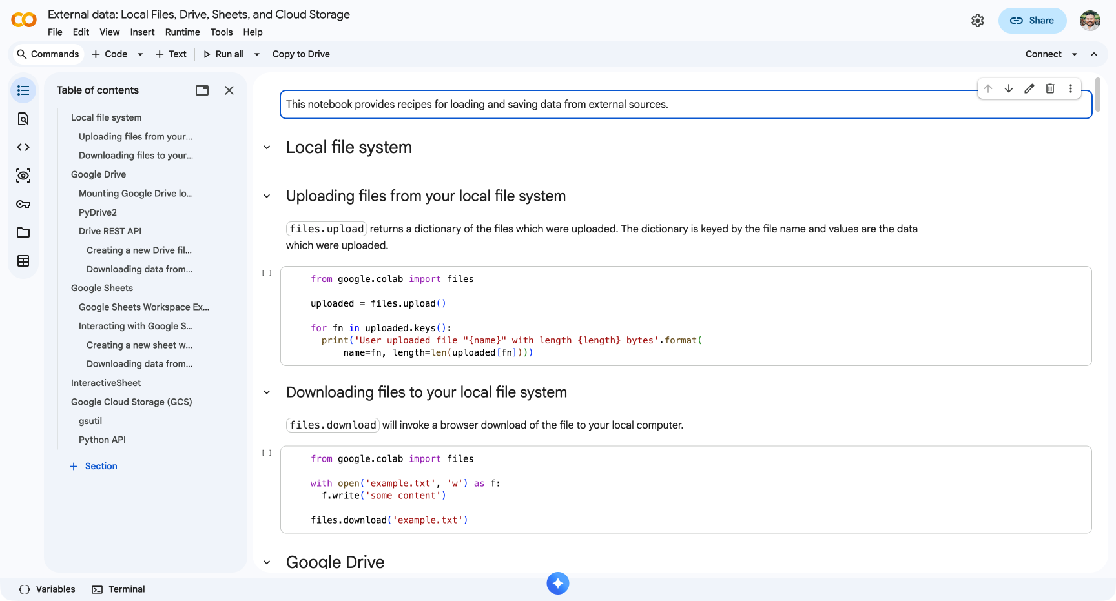Open the Commands palette

[x=48, y=54]
